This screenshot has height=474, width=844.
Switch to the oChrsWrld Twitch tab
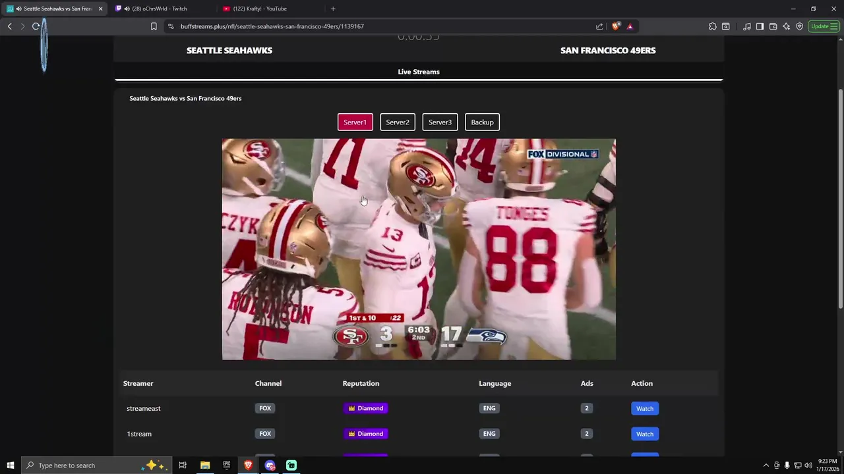tap(162, 9)
